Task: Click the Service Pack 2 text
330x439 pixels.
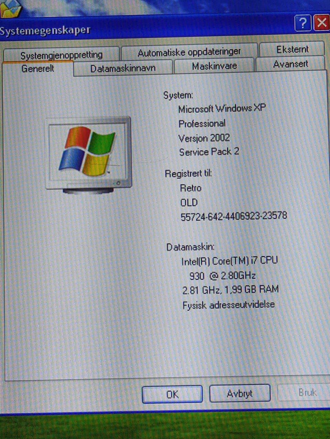Action: [x=209, y=152]
